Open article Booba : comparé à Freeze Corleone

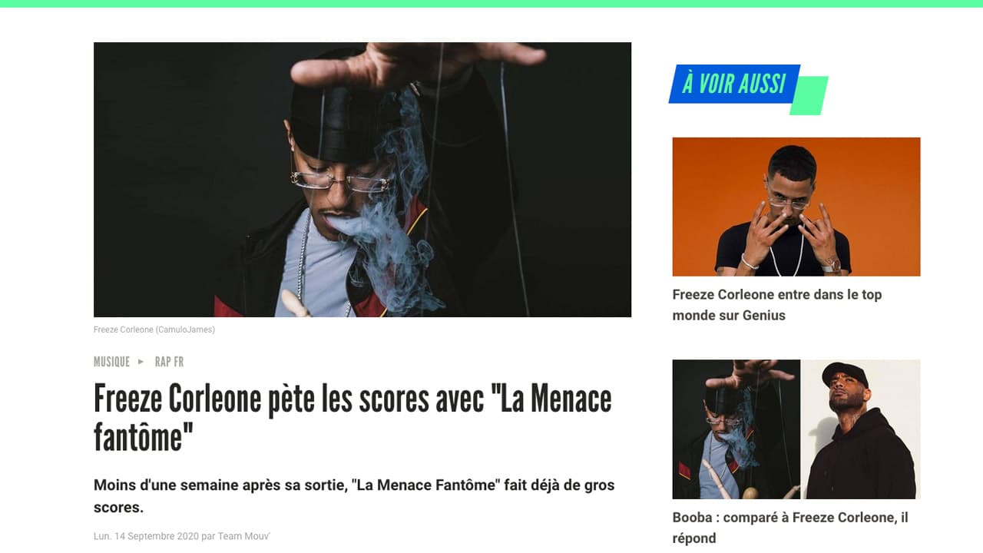pos(790,528)
